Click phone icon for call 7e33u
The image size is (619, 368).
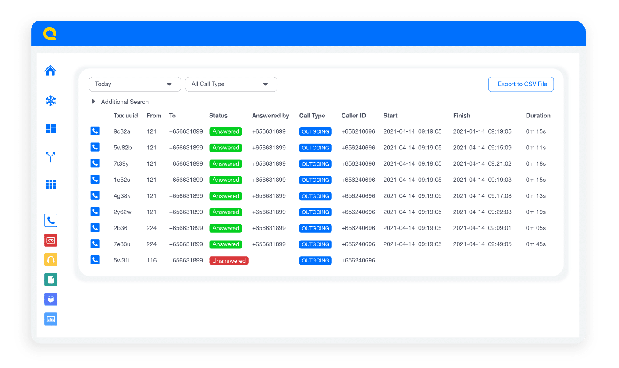95,244
